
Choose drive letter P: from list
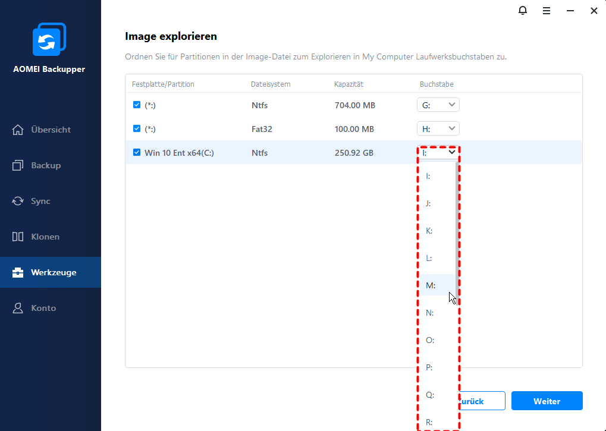tap(438, 367)
